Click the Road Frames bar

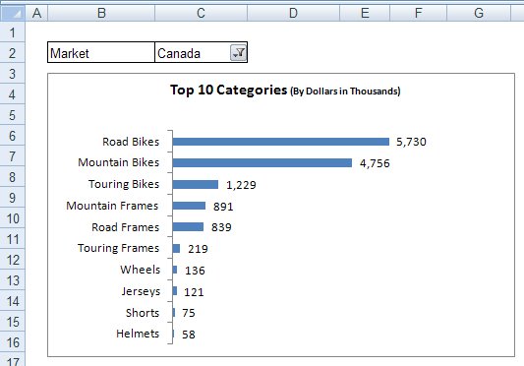coord(188,227)
